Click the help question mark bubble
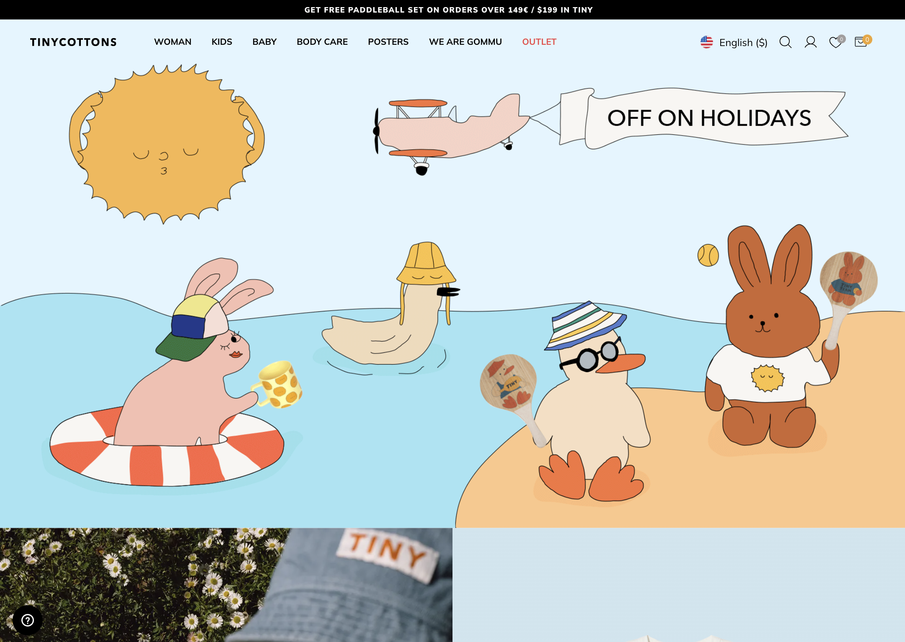 pos(28,620)
